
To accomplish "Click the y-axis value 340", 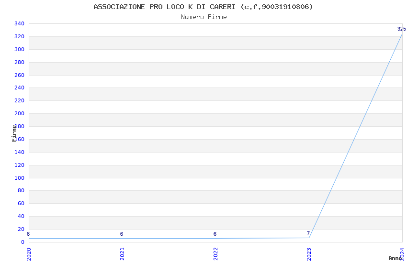I will (x=20, y=23).
